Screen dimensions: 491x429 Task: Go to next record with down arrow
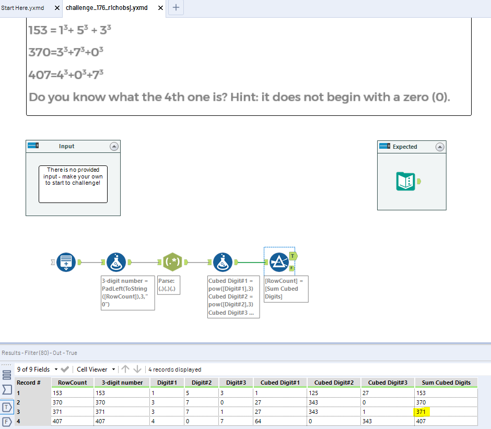click(x=137, y=369)
